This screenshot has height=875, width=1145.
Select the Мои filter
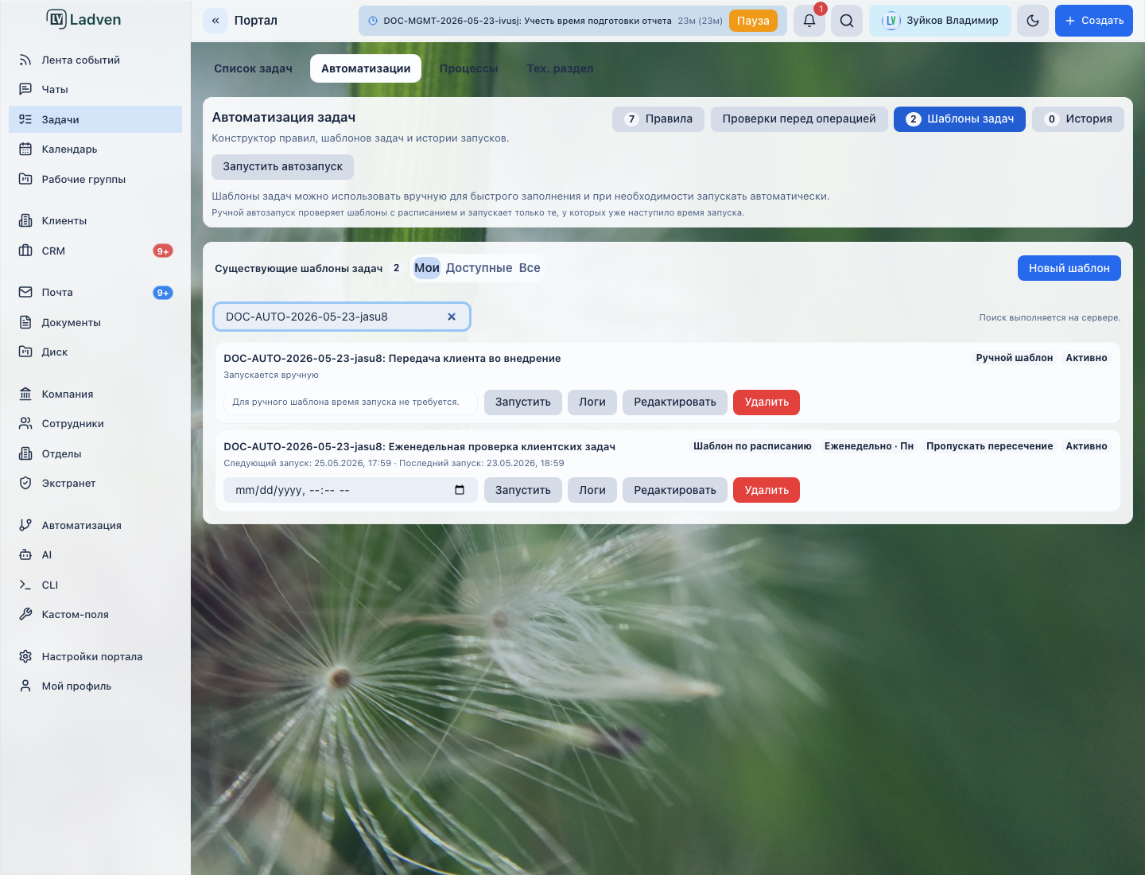pos(427,268)
